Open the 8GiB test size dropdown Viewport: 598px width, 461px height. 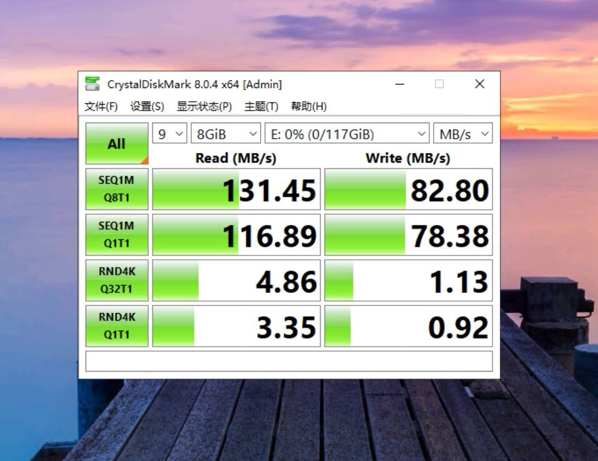tap(226, 134)
